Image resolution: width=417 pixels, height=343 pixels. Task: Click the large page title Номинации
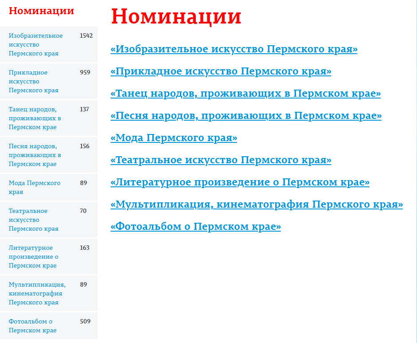(176, 17)
